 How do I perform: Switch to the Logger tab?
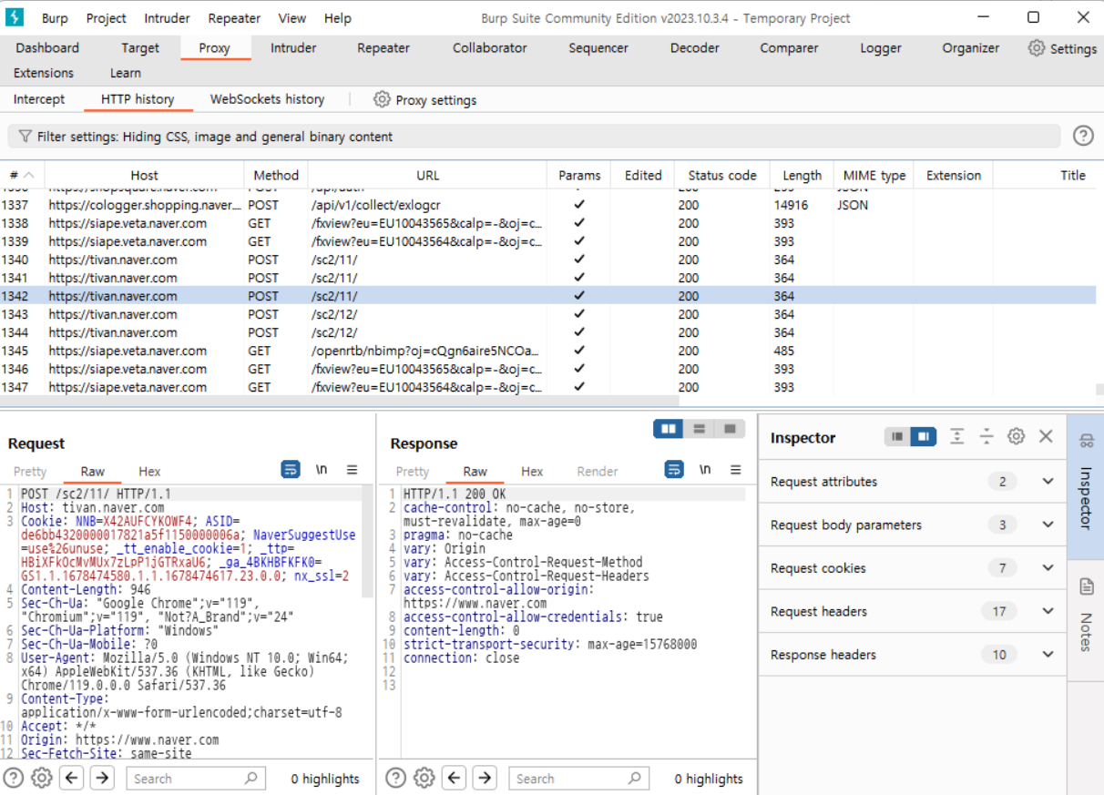(x=881, y=48)
